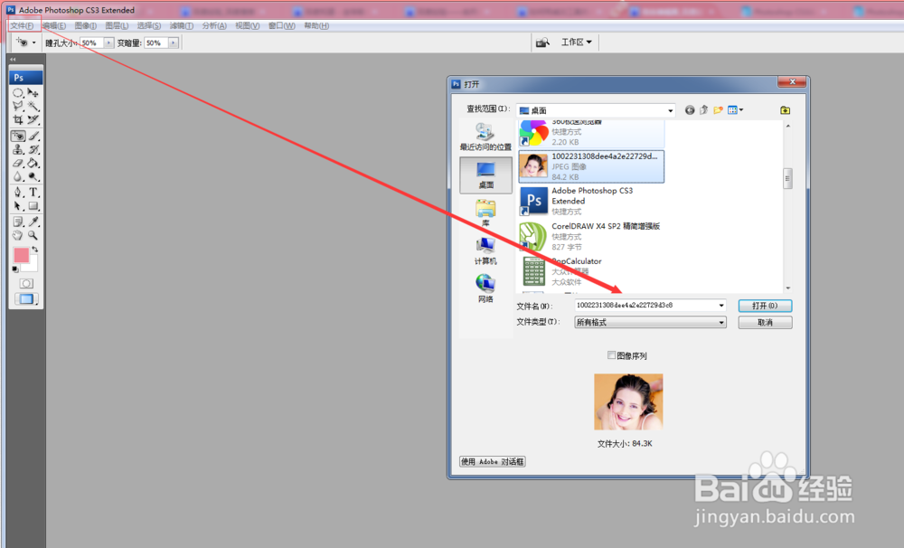Click the Ps logo atop toolbox
Image resolution: width=904 pixels, height=548 pixels.
coord(25,77)
